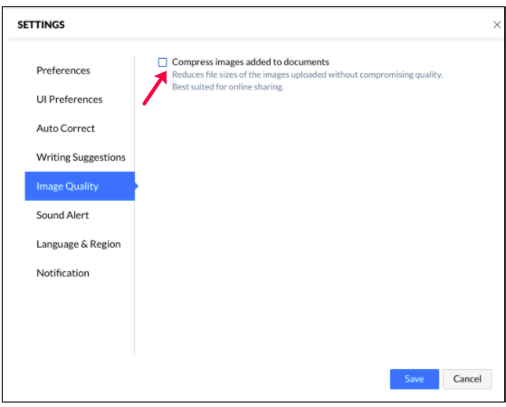The width and height of the screenshot is (506, 407).
Task: Click the blue pointer notch on Image Quality
Action: point(137,186)
